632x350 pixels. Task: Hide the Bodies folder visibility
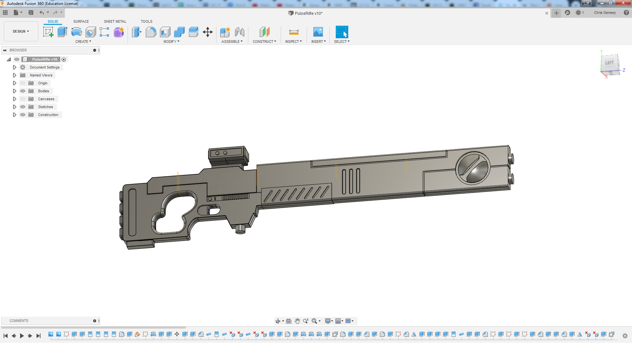23,91
